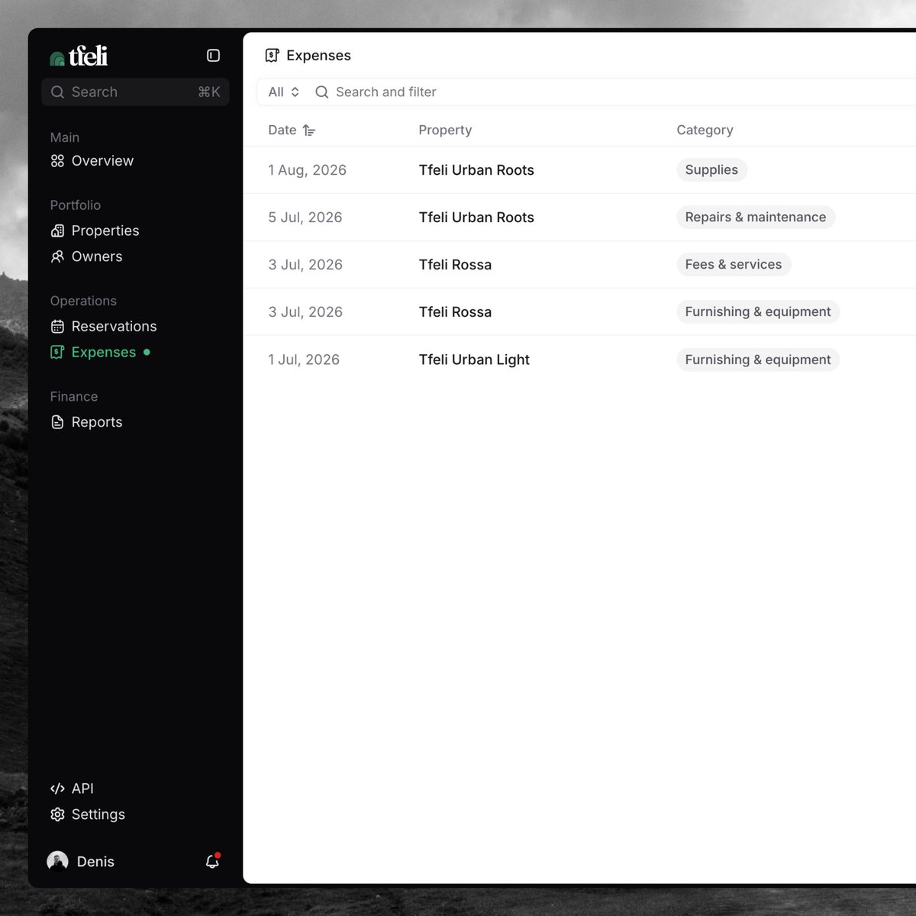Click the Overview grid icon
The image size is (916, 916).
pyautogui.click(x=57, y=161)
